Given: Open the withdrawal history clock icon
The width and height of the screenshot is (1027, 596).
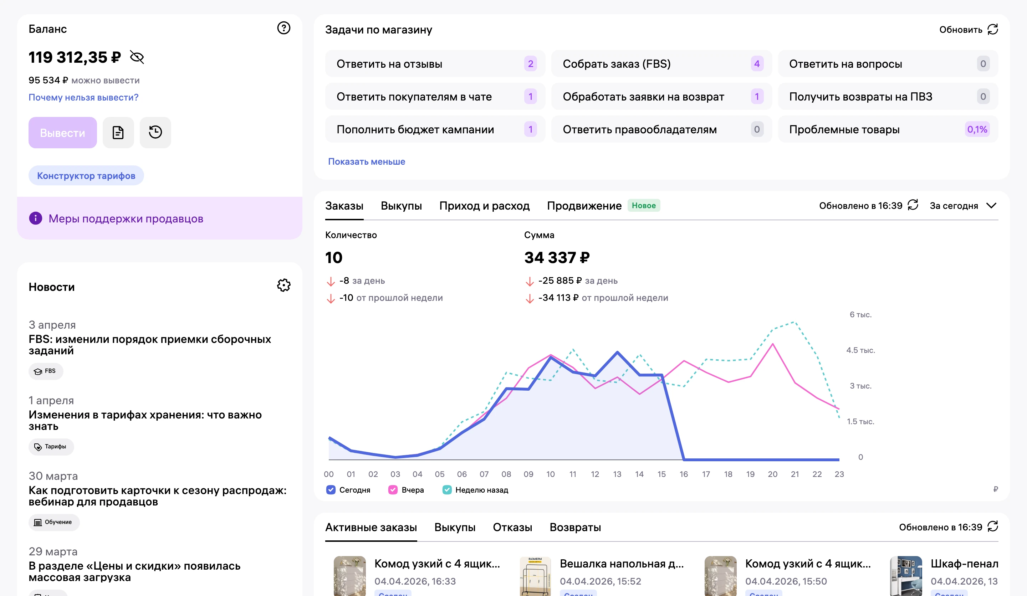Looking at the screenshot, I should (155, 132).
